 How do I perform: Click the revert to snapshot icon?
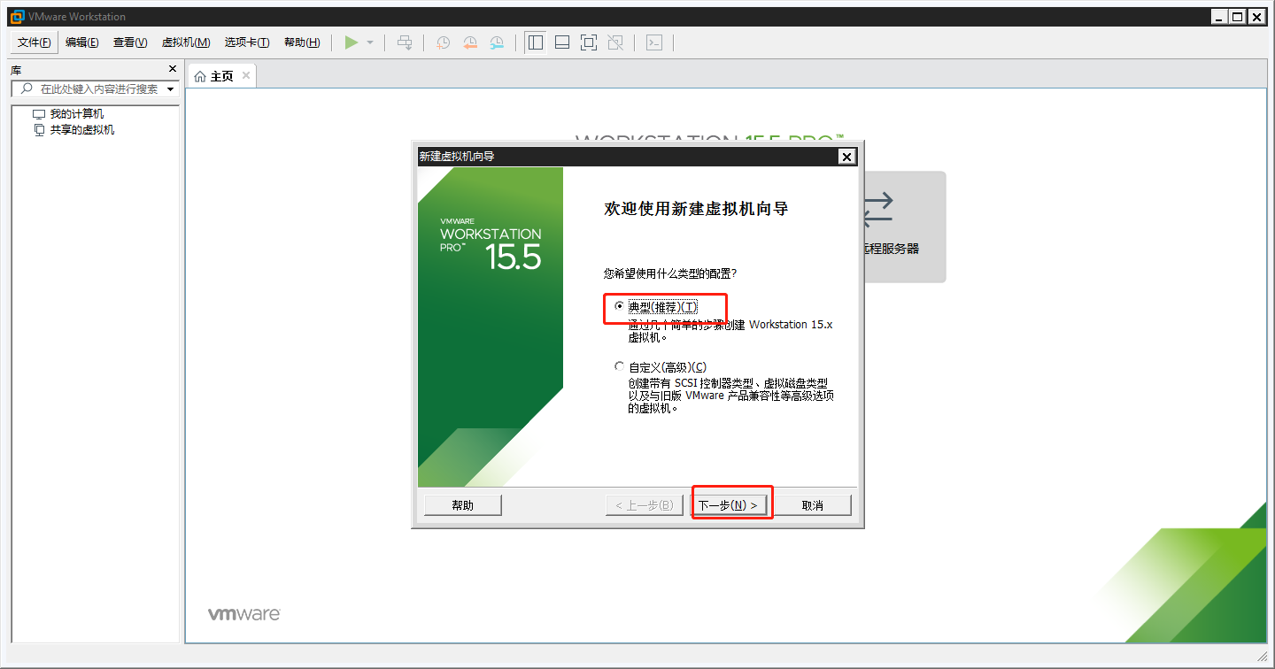470,42
